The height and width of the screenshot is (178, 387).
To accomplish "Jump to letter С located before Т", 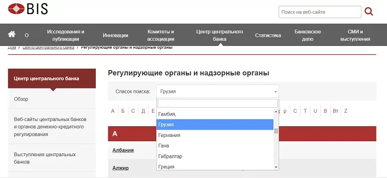I will coord(295,111).
